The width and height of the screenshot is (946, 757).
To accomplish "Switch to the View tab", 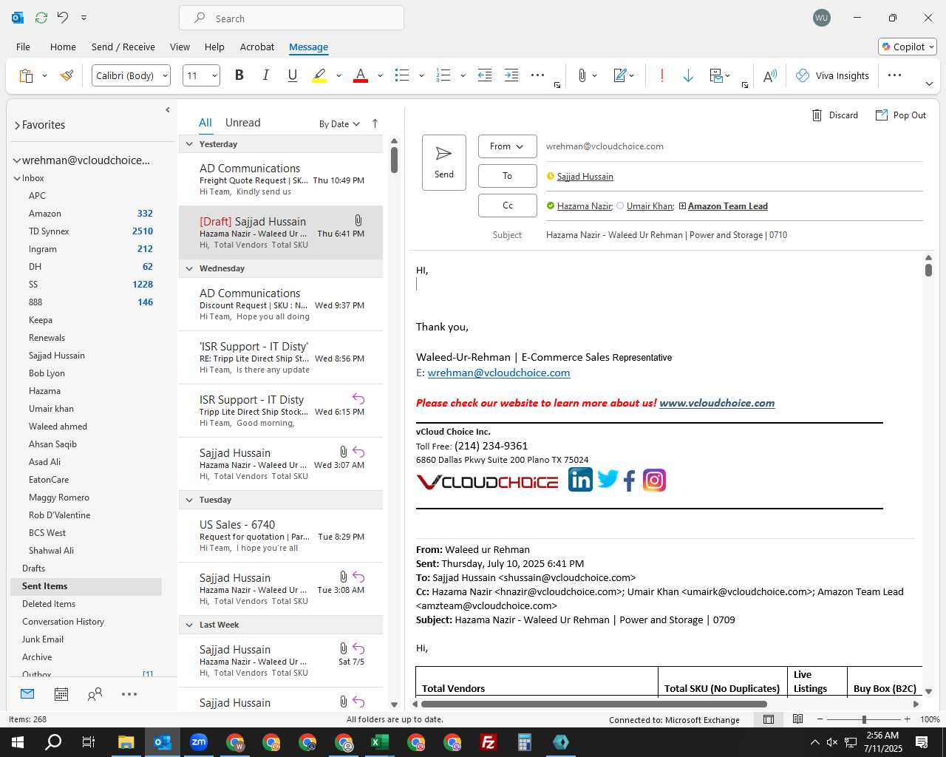I will point(180,47).
